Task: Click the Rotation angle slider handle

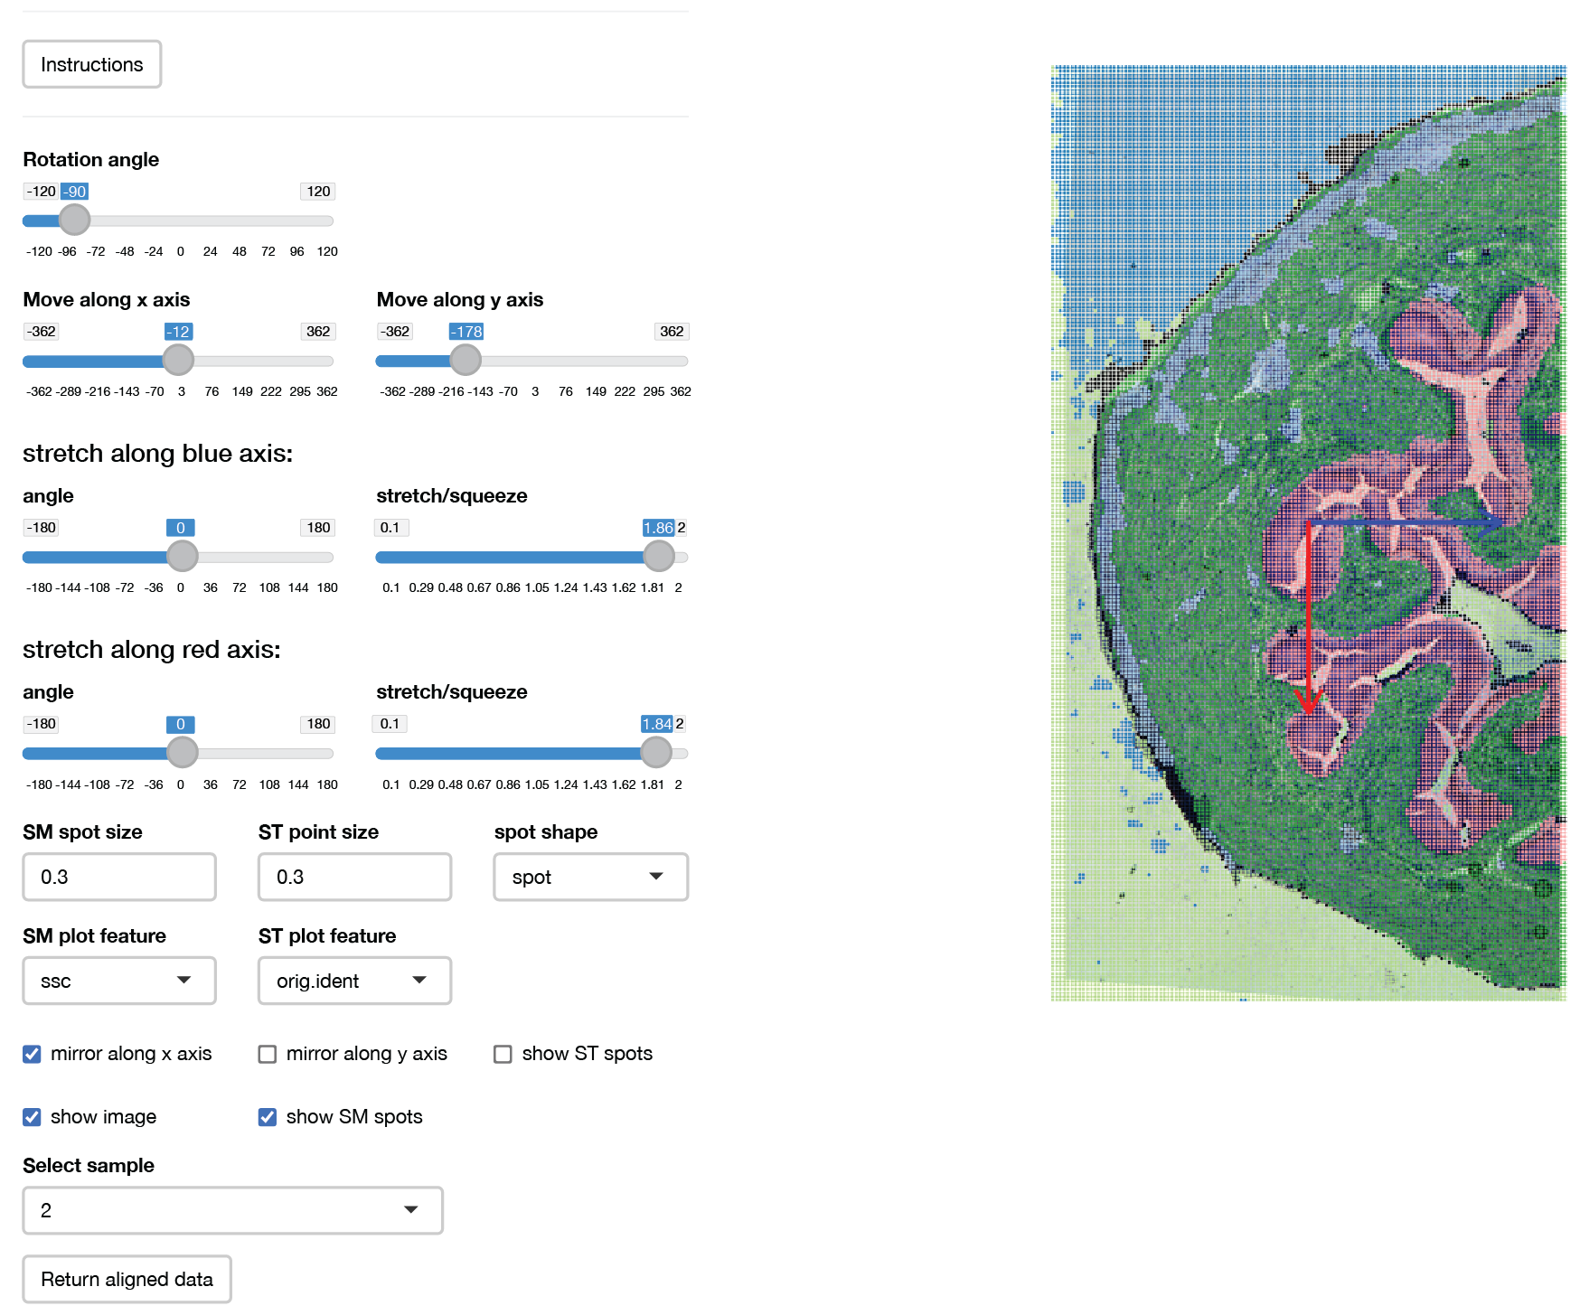Action: click(x=74, y=220)
